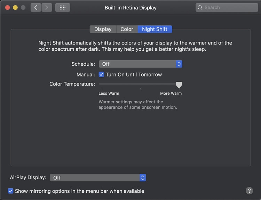261x200 pixels.
Task: Show all preferences grid icon
Action: click(x=63, y=7)
